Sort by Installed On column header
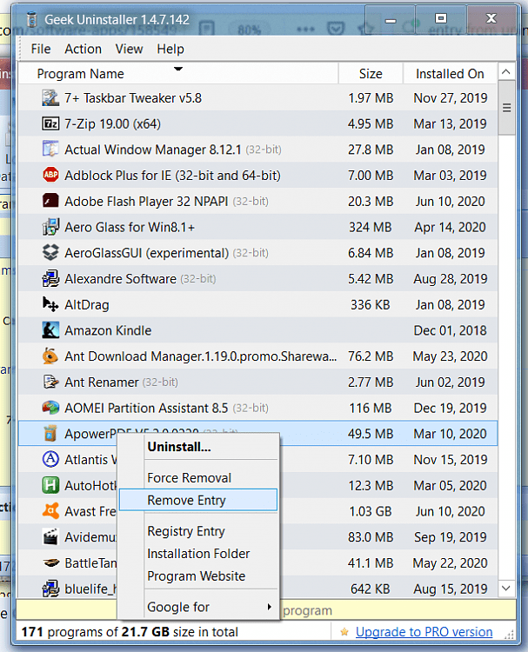Image resolution: width=528 pixels, height=652 pixels. tap(450, 74)
